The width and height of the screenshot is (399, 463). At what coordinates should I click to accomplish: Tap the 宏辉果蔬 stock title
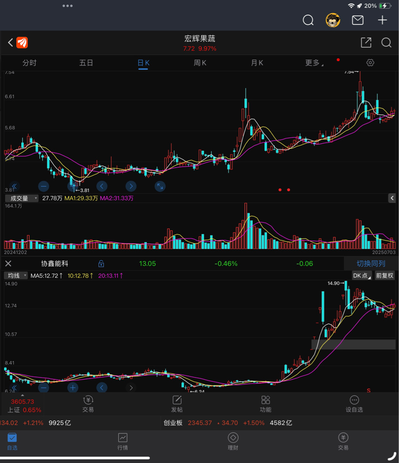tap(200, 39)
